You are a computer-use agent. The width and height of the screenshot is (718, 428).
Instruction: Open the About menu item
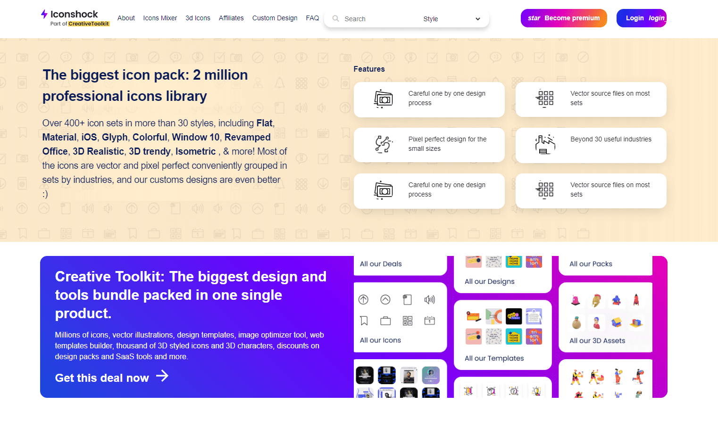click(126, 18)
